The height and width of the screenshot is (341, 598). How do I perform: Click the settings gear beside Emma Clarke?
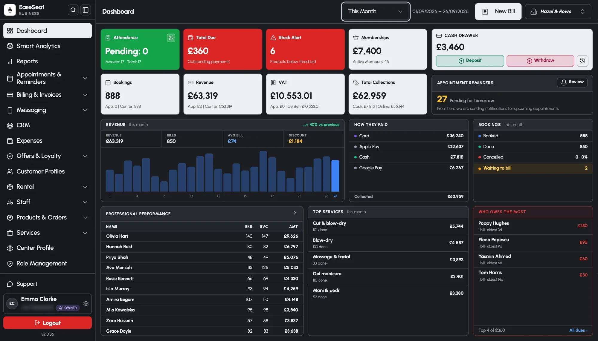(x=86, y=303)
